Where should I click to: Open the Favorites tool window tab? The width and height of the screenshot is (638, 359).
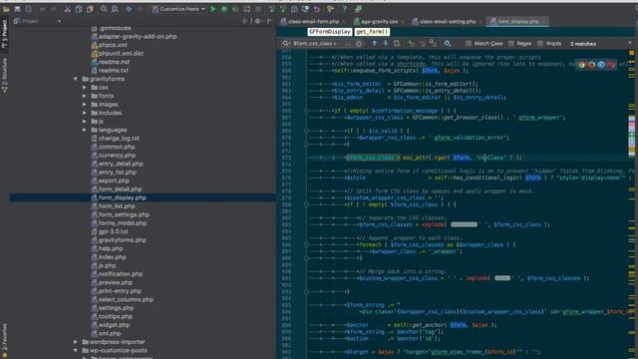5,341
